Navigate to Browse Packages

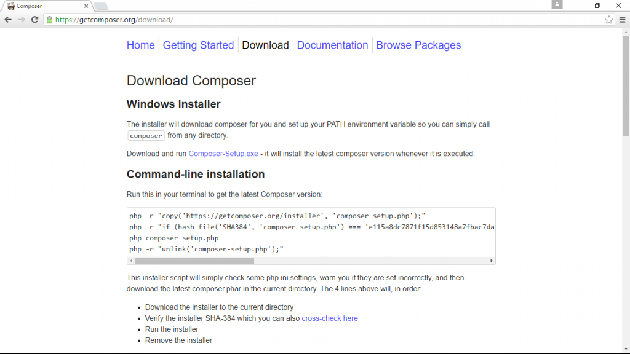[x=418, y=45]
